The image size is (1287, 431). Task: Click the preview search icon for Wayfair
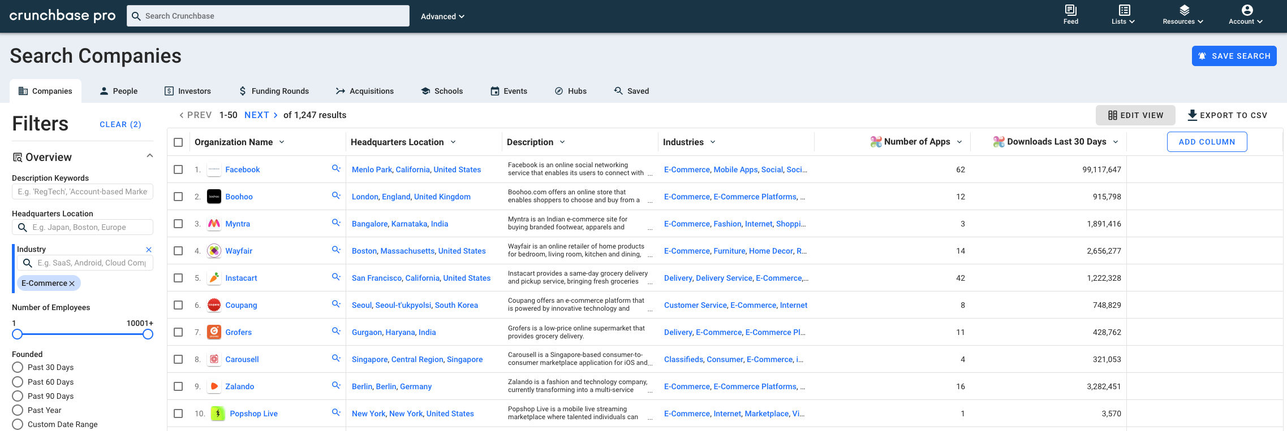tap(336, 250)
